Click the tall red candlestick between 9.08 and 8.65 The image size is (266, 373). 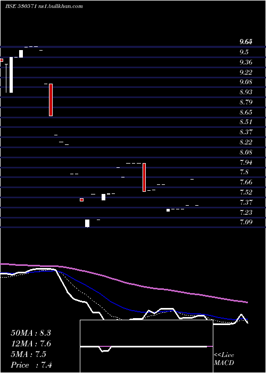[x=51, y=100]
